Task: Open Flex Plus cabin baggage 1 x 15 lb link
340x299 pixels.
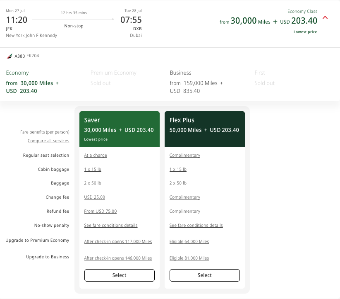Action: click(178, 169)
